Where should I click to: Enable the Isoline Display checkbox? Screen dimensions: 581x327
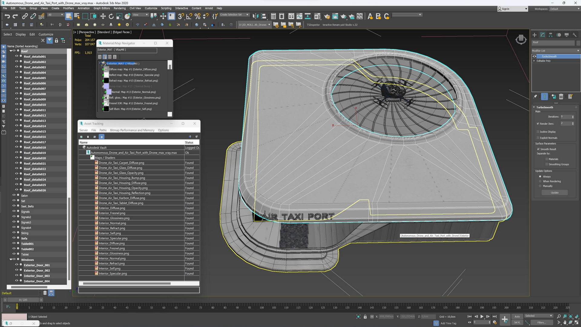coord(538,132)
